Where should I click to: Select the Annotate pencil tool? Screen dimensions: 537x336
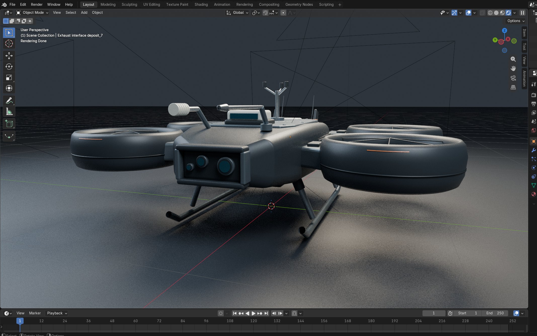[9, 101]
